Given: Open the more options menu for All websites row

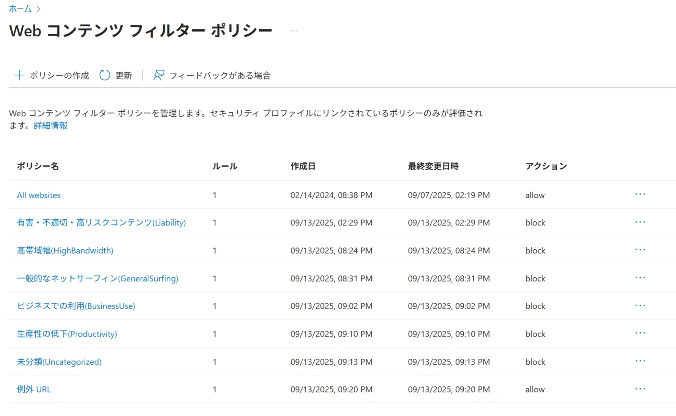Looking at the screenshot, I should coord(640,194).
